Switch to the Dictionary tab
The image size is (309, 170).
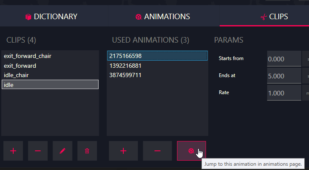52,17
